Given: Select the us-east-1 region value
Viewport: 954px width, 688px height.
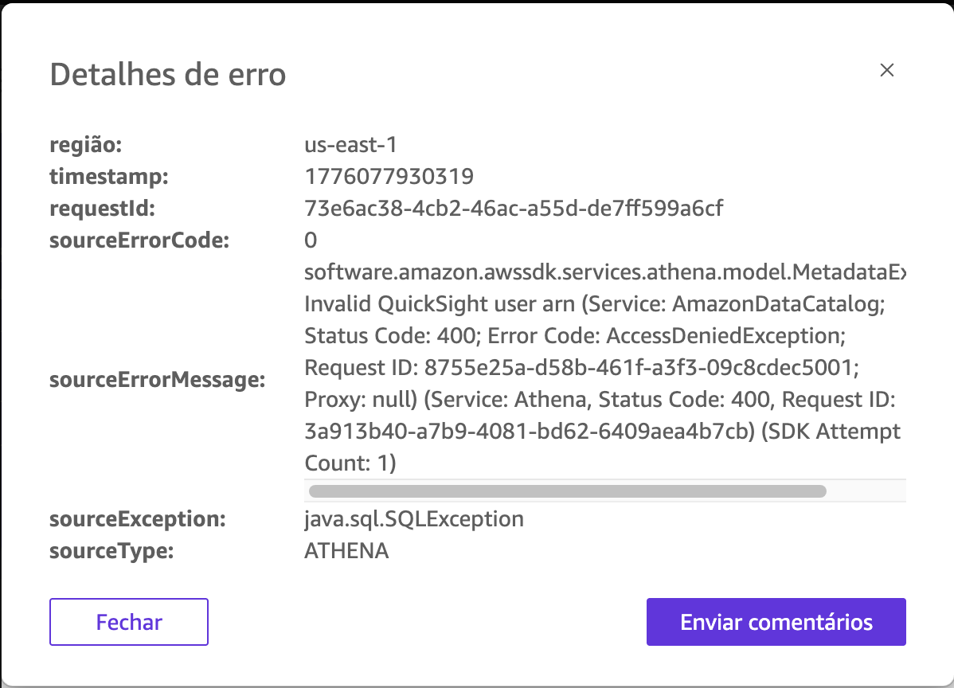Looking at the screenshot, I should pyautogui.click(x=350, y=145).
